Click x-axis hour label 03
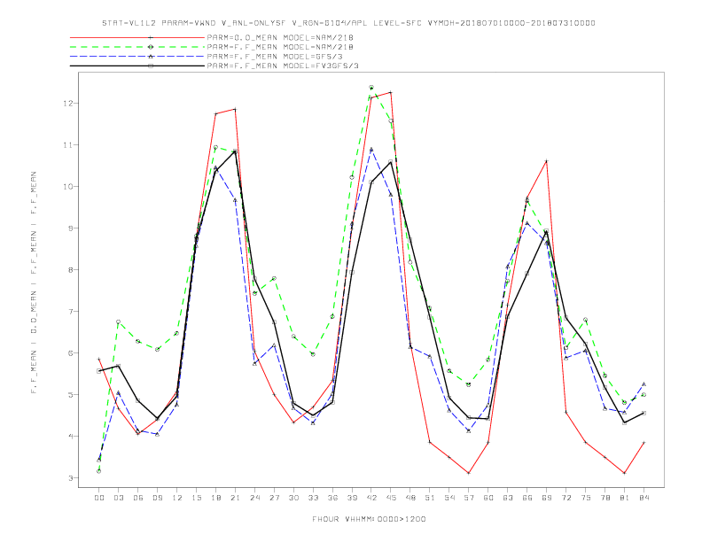Screen dimensions: 702x542 (118, 498)
